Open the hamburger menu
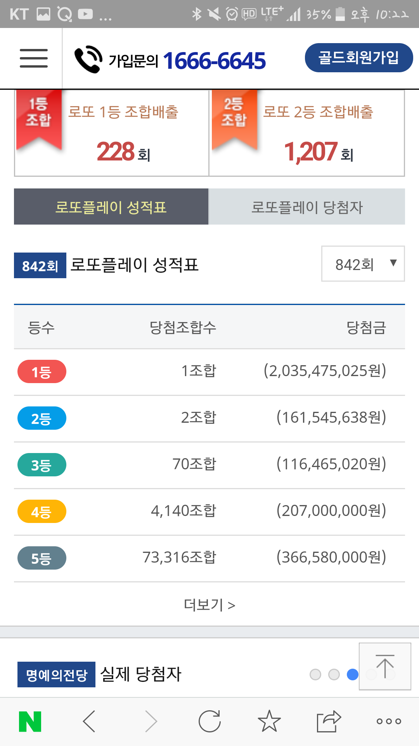The height and width of the screenshot is (746, 419). pos(34,58)
